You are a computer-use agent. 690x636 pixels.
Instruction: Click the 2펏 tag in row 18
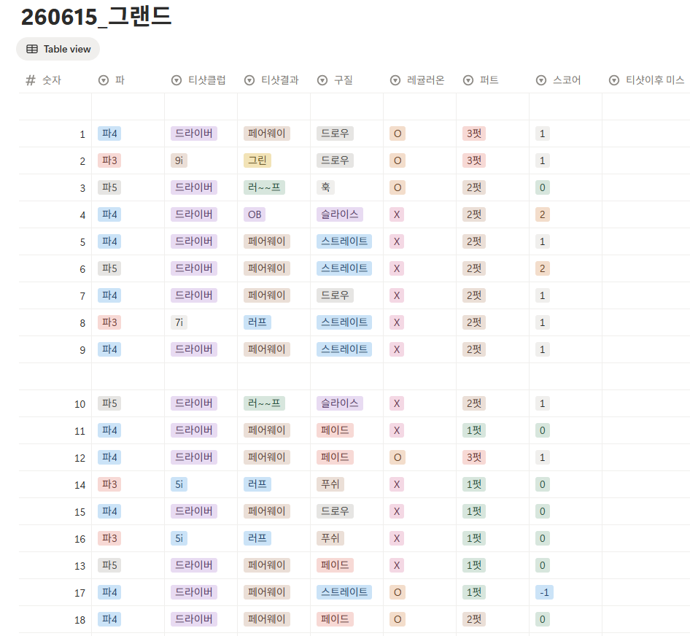pos(474,619)
